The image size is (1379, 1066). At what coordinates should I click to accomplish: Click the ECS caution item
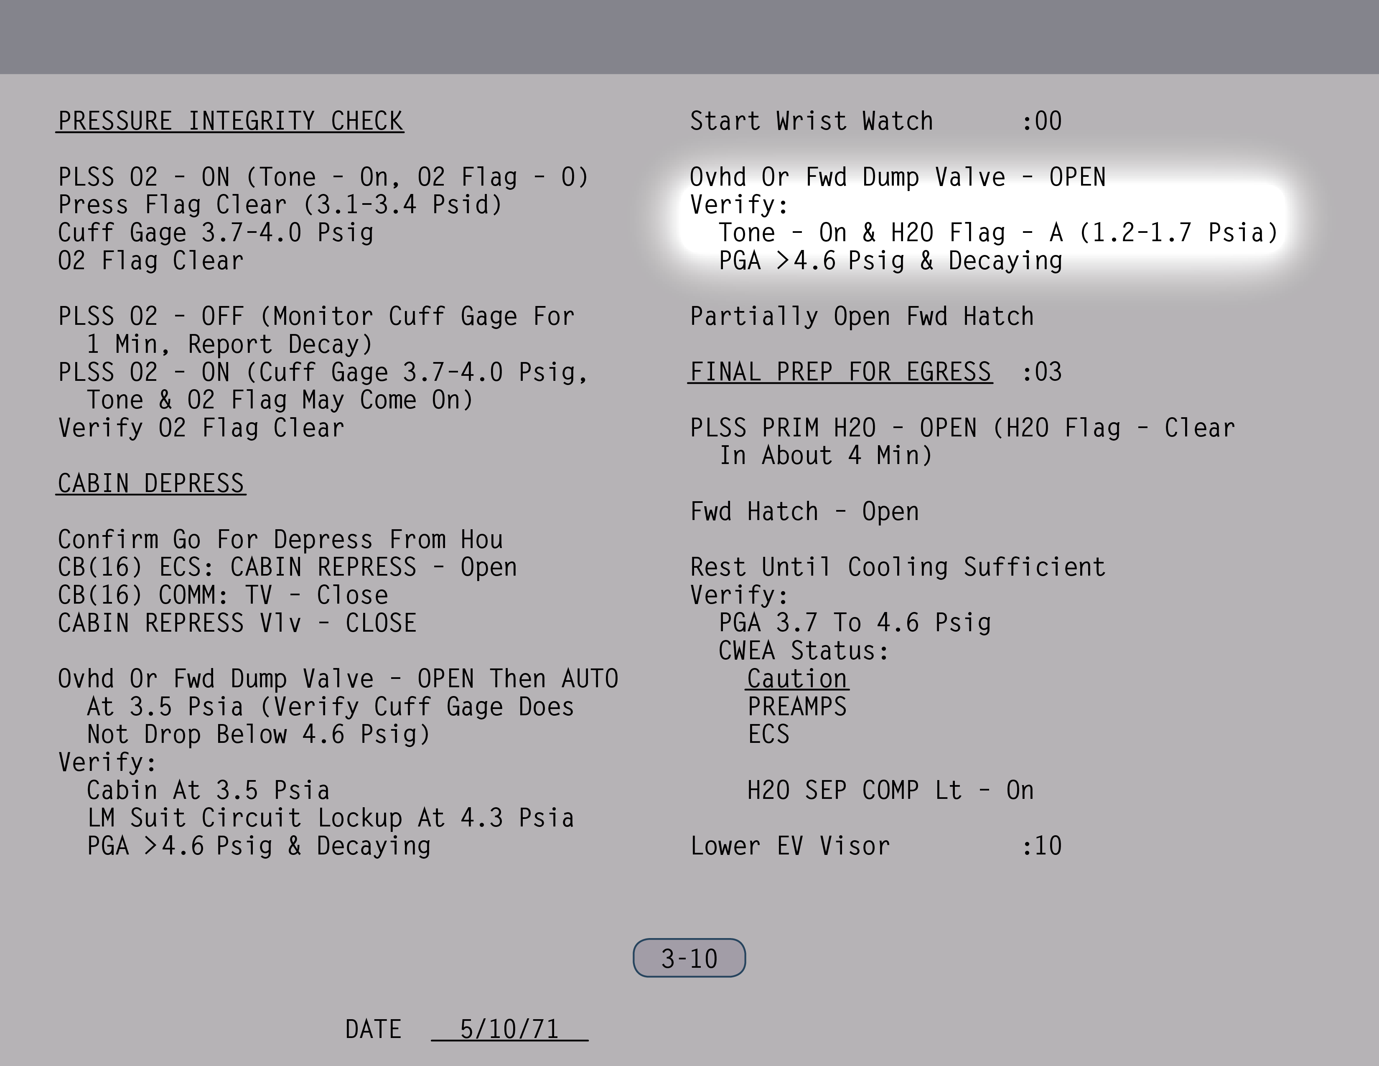point(768,734)
